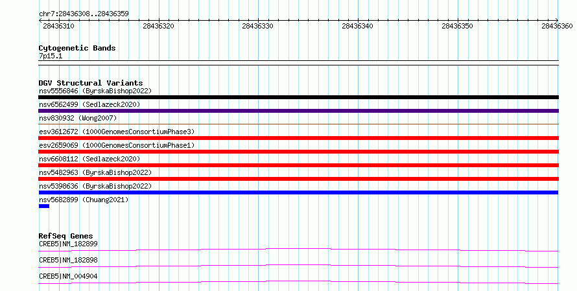Open the Cytogenetic Bands track heading

coord(77,48)
